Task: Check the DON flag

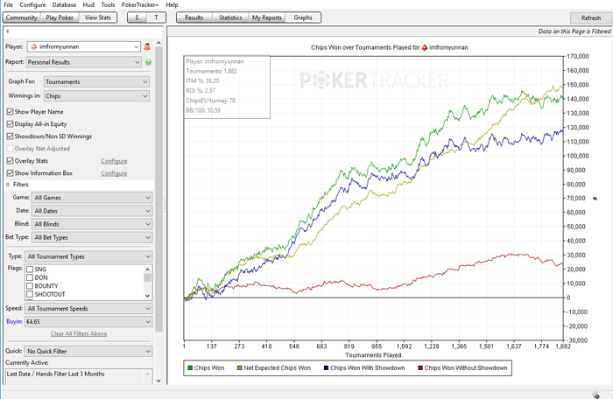Action: pyautogui.click(x=29, y=277)
